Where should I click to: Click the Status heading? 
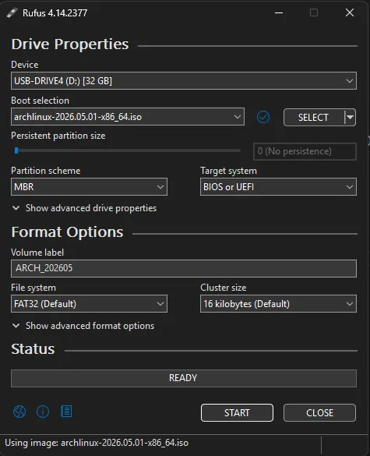(x=33, y=349)
